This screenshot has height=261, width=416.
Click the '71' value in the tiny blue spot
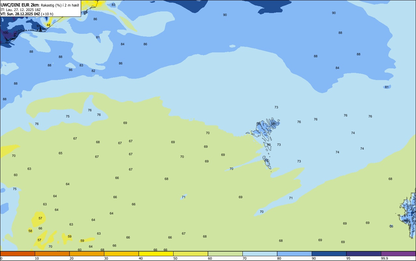point(184,197)
